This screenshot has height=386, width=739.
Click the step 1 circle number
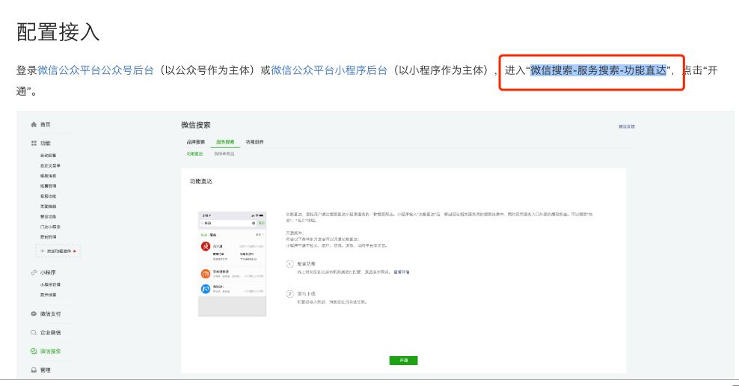tap(290, 264)
